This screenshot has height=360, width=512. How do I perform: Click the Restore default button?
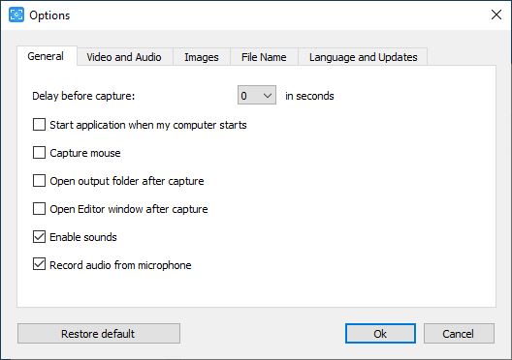pyautogui.click(x=99, y=334)
